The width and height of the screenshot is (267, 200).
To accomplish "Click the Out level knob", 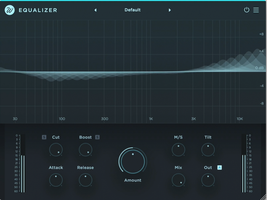I will (208, 180).
